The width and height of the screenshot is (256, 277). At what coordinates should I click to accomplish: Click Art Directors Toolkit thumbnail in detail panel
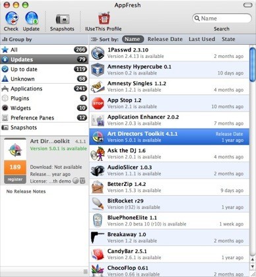coord(15,150)
